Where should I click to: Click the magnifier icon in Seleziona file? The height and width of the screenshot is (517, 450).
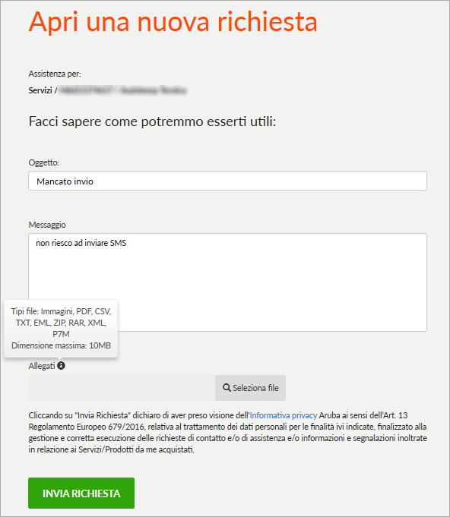click(x=227, y=388)
